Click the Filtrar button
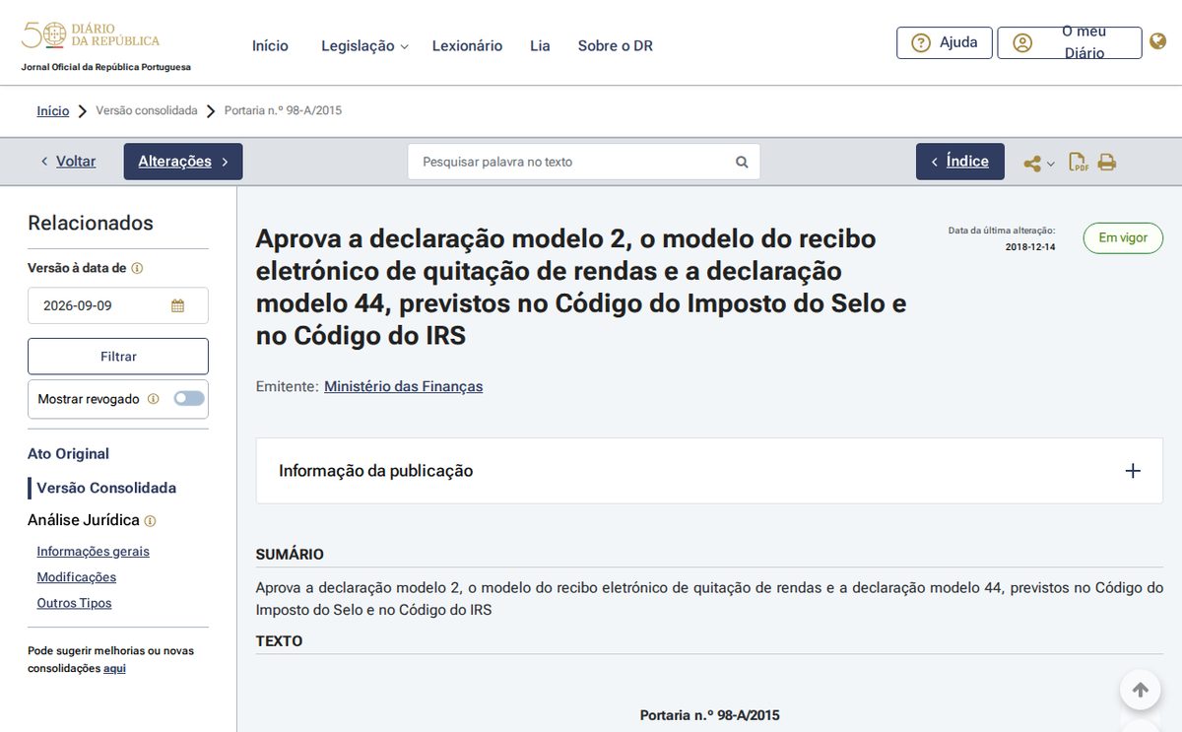Viewport: 1182px width, 732px height. (x=118, y=357)
